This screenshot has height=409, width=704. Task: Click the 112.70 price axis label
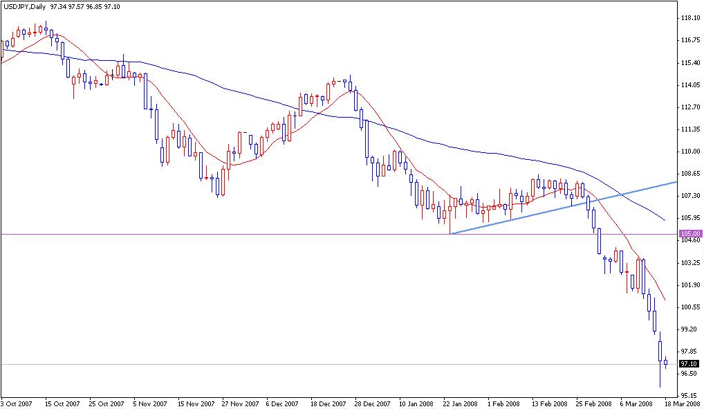[x=691, y=107]
